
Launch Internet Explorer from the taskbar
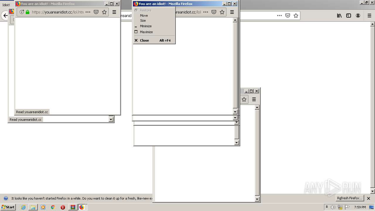coord(23,207)
